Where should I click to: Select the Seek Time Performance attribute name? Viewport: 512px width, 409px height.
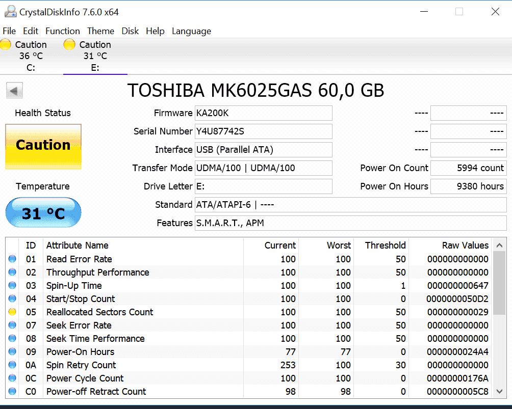pyautogui.click(x=95, y=339)
